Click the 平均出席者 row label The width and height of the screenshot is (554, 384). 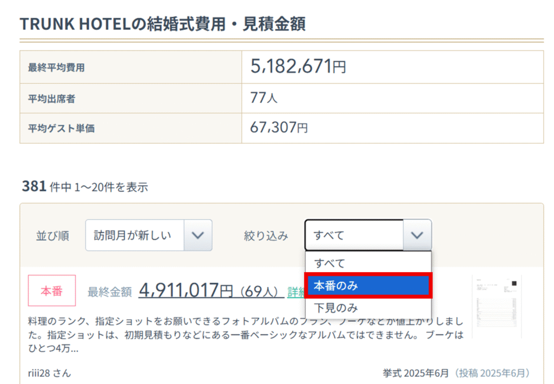[x=51, y=98]
